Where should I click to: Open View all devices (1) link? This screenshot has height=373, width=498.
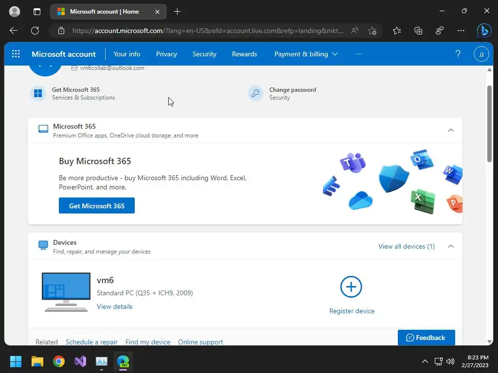tap(406, 246)
